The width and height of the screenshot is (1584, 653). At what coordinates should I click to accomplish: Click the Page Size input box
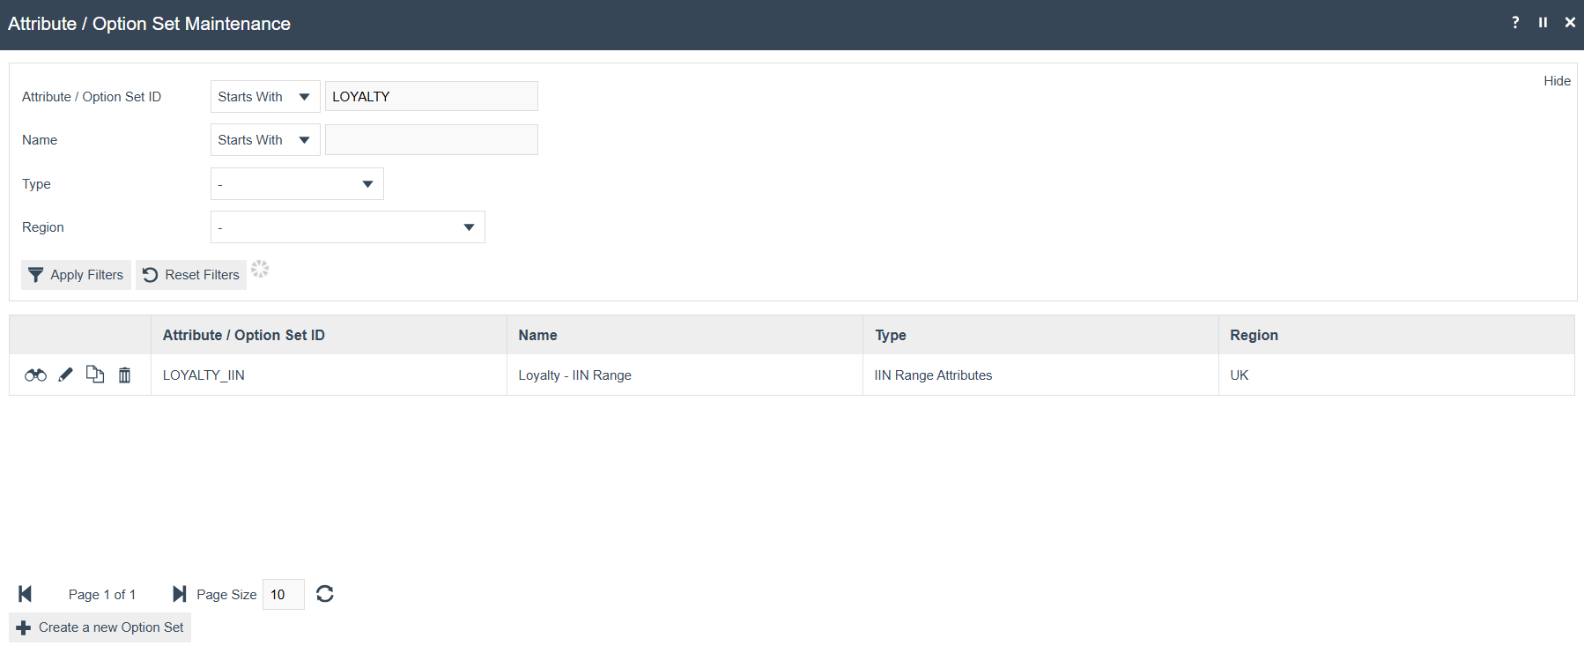click(283, 595)
